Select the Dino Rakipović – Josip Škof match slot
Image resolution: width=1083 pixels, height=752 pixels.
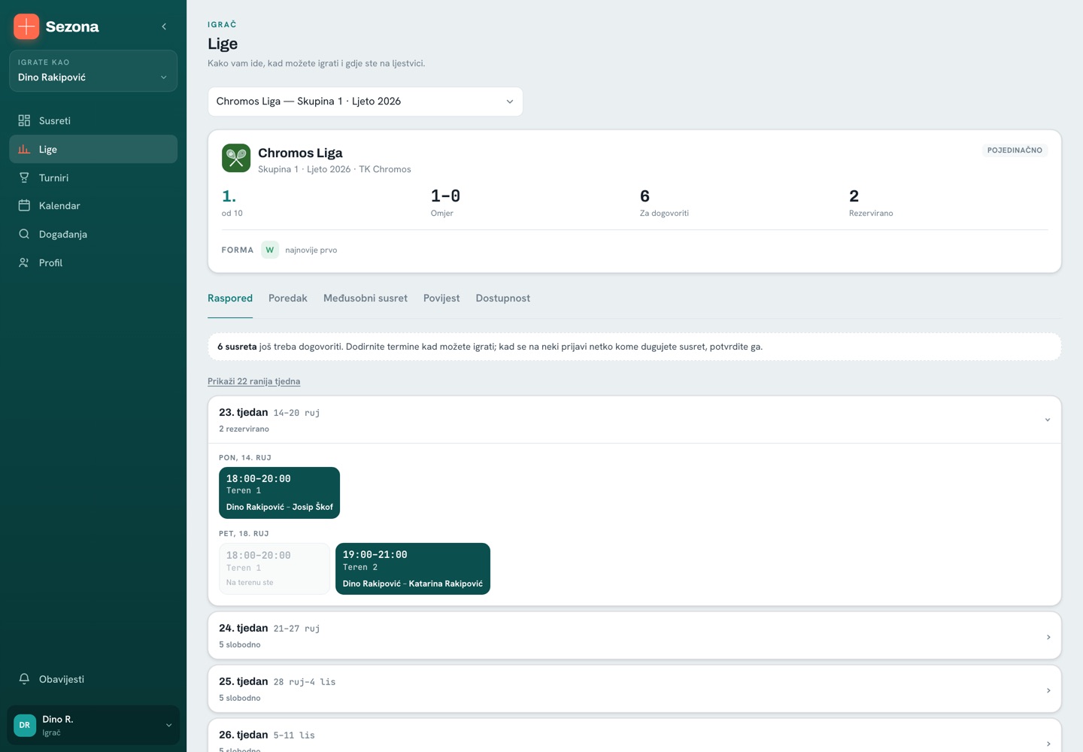279,493
